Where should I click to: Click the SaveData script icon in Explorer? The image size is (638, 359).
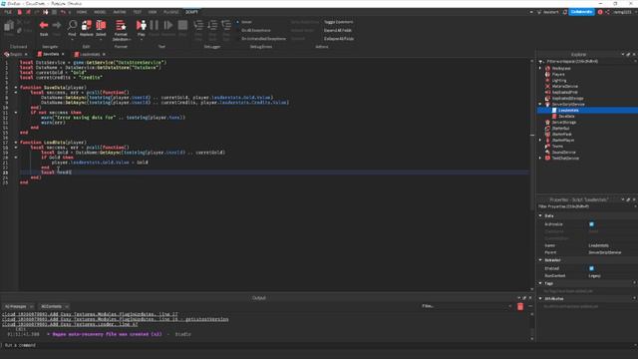[x=554, y=116]
